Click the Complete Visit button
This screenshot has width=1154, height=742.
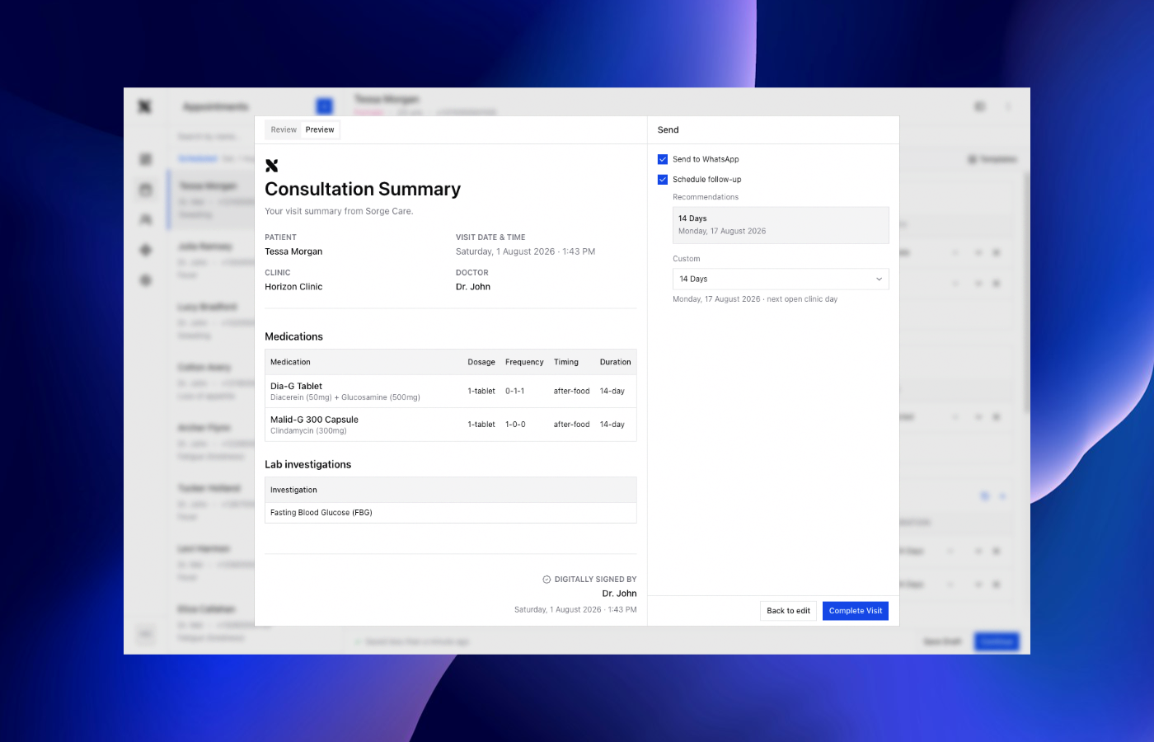click(x=856, y=611)
